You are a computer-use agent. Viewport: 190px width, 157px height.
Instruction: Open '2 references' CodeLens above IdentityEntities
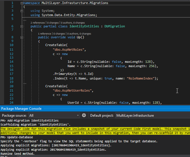(x=38, y=23)
